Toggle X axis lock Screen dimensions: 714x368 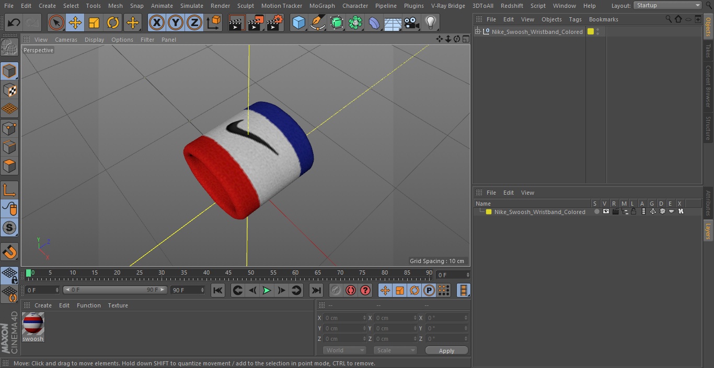click(x=156, y=23)
